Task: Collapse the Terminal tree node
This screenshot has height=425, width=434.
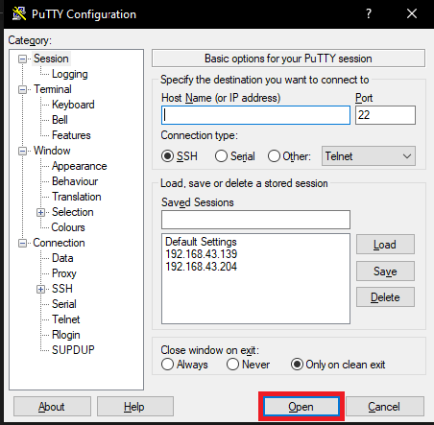Action: pyautogui.click(x=22, y=89)
